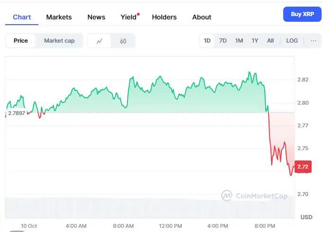
Task: Select the 1D time range
Action: pyautogui.click(x=207, y=41)
